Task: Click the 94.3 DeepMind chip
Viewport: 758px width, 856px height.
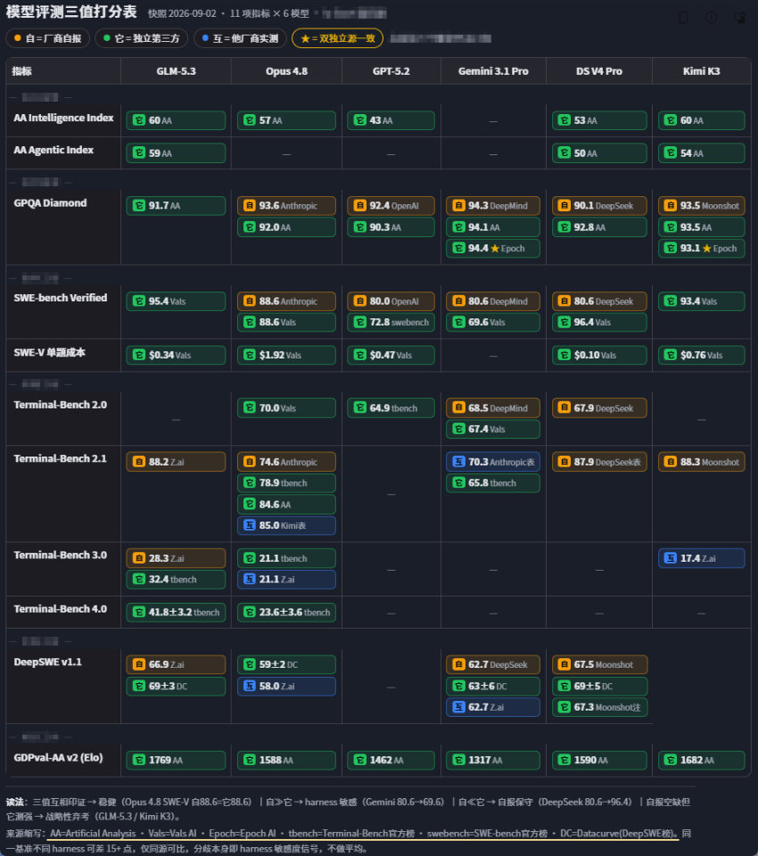Action: point(493,206)
